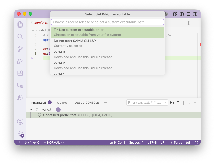The width and height of the screenshot is (215, 164).
Task: Open the problems filter options funnel
Action: pos(165,103)
